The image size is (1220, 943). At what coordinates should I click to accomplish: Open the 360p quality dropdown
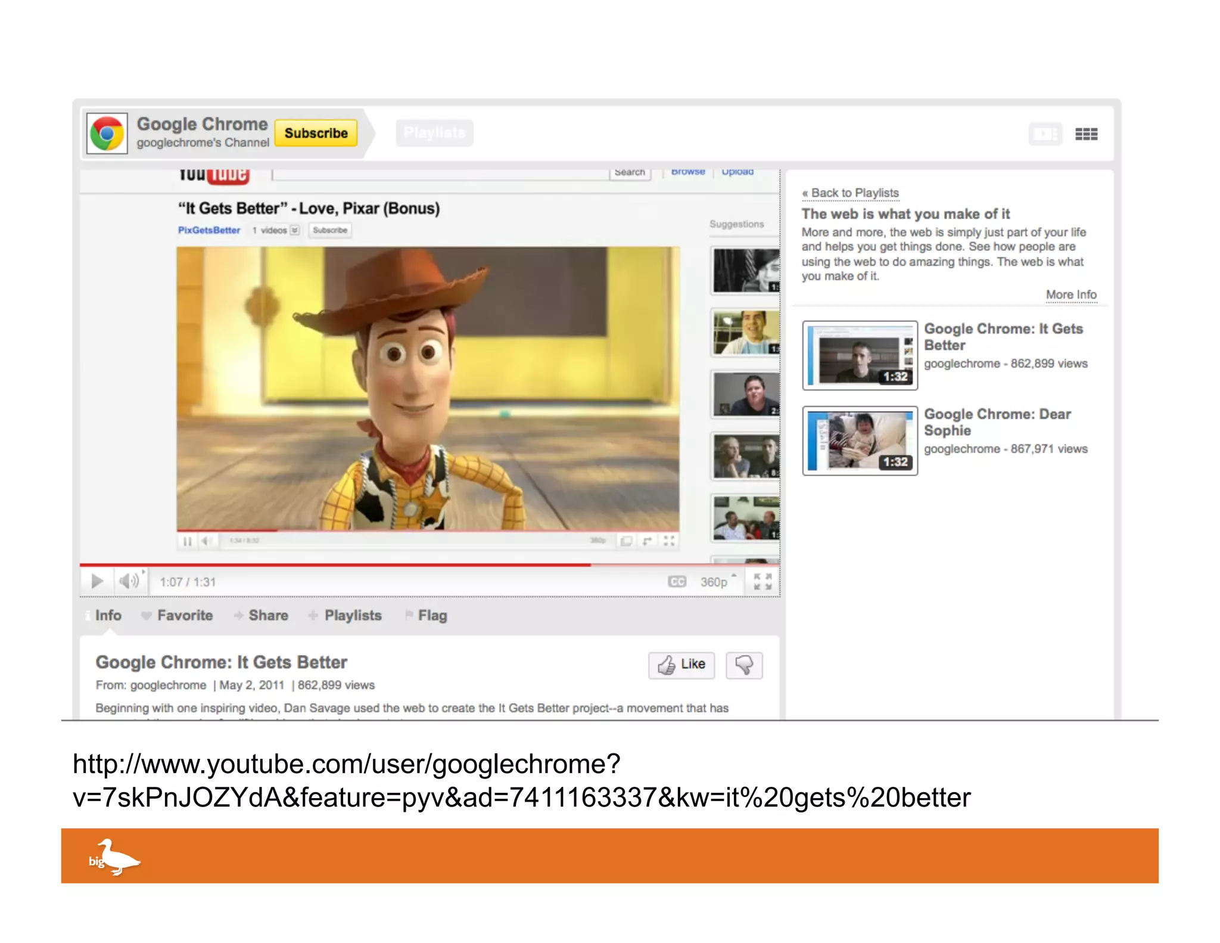coord(718,582)
